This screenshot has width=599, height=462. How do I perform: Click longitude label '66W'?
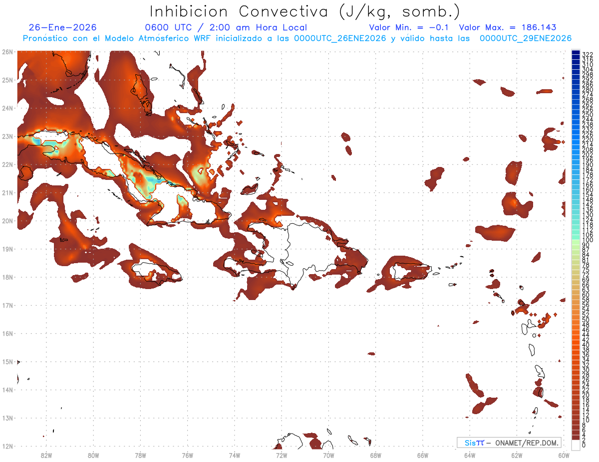click(x=423, y=455)
